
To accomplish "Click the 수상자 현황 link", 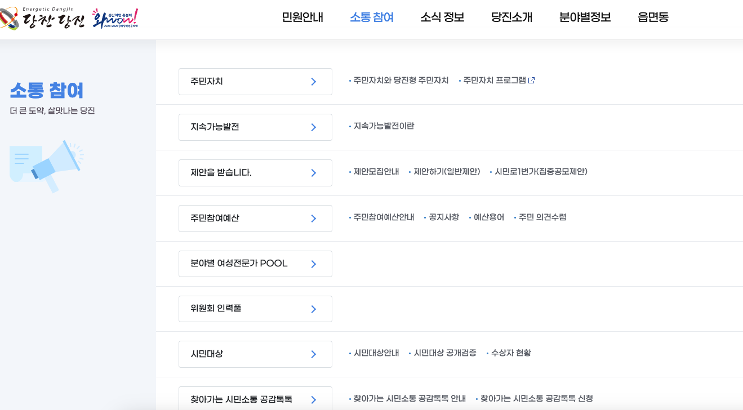I will [x=511, y=353].
